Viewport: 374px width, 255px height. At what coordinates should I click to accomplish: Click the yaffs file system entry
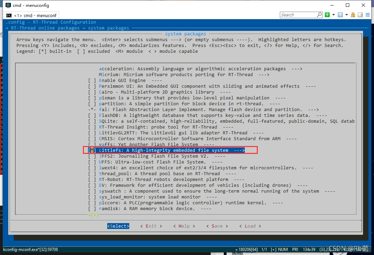[148, 145]
